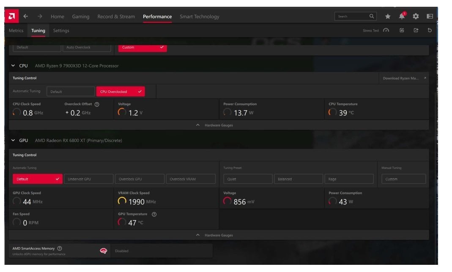Screen dimensions: 452x272
Task: Select Rage tuning preset
Action: click(x=349, y=179)
